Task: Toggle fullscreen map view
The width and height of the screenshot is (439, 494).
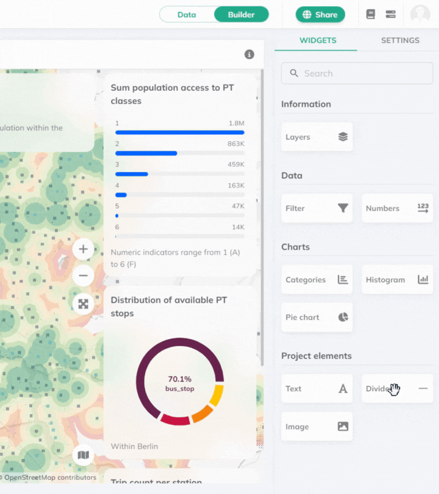Action: pos(83,304)
